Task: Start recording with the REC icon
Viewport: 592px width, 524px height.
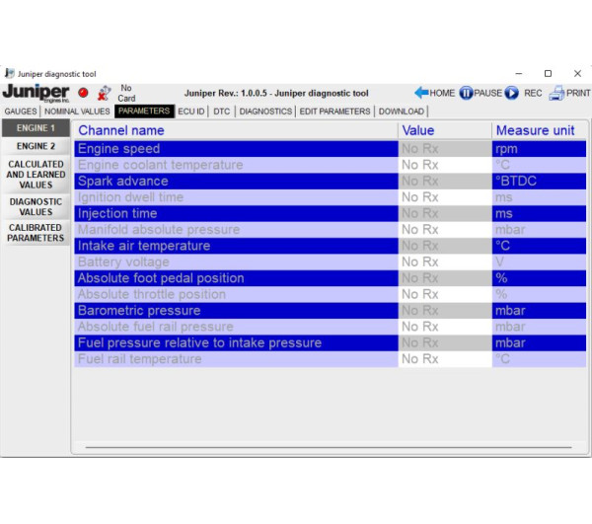Action: tap(511, 93)
